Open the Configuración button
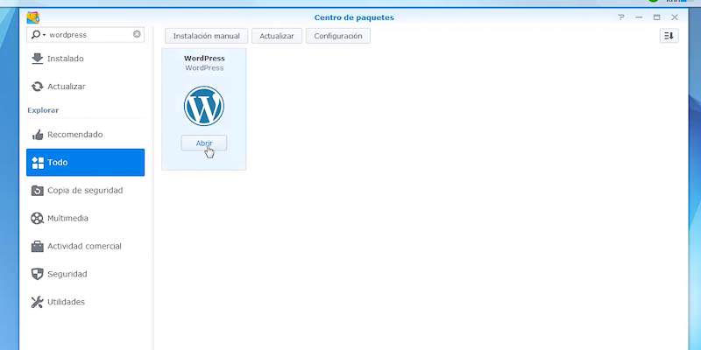This screenshot has width=701, height=350. coord(338,36)
